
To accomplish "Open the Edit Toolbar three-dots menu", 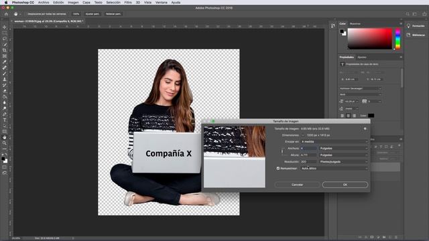I will [5, 149].
